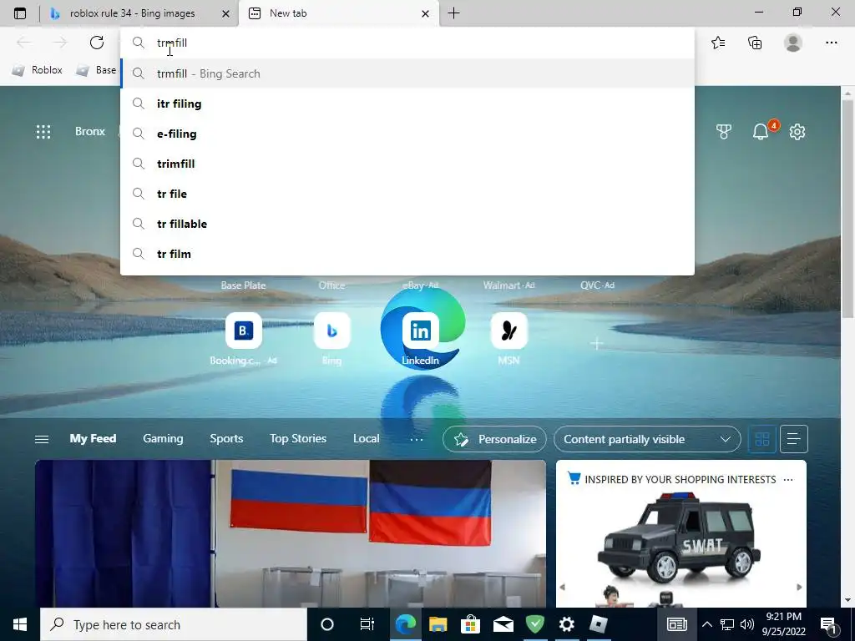The image size is (855, 641).
Task: Choose the 'itr filing' suggestion
Action: pyautogui.click(x=407, y=103)
